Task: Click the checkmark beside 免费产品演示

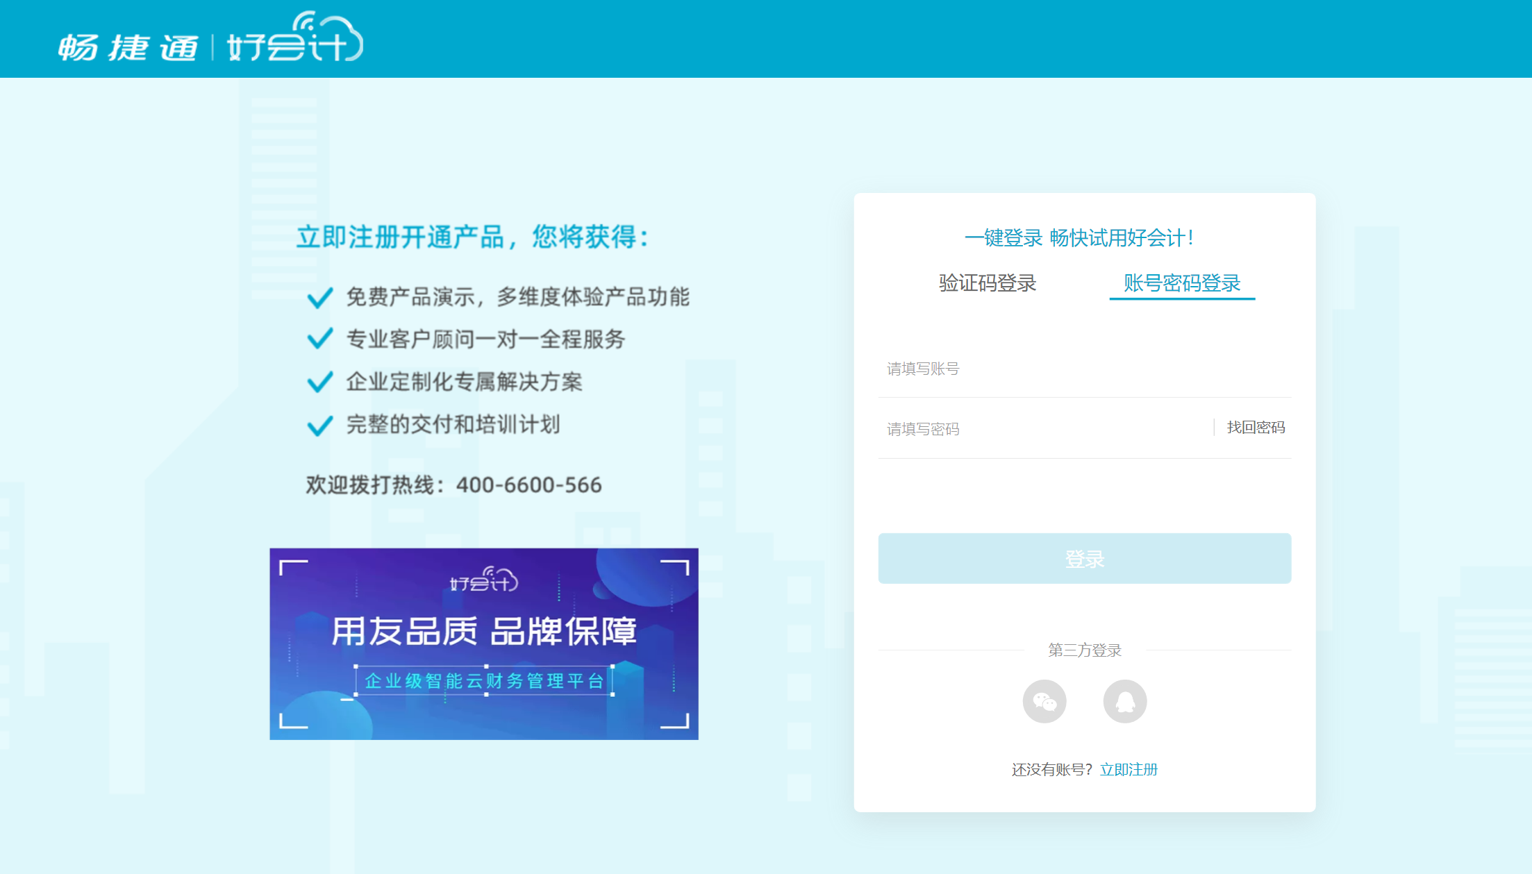Action: 319,298
